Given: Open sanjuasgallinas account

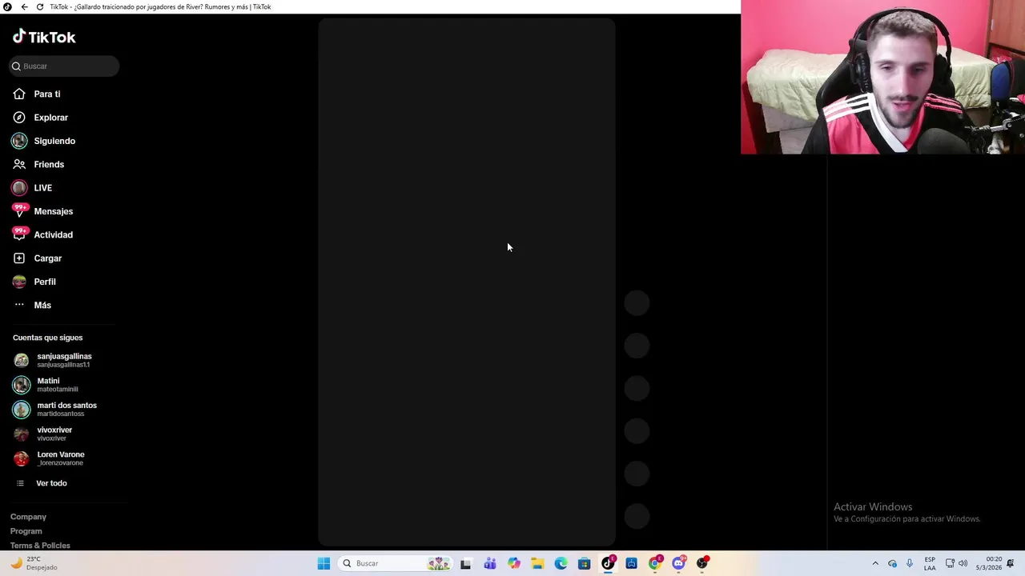Looking at the screenshot, I should 64,360.
